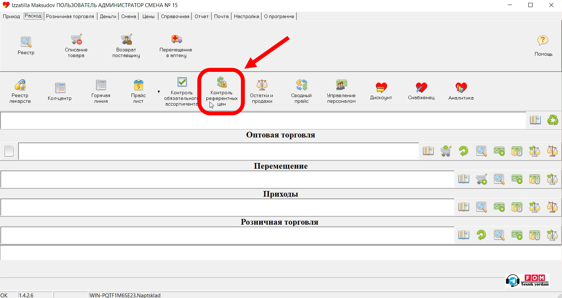Click the coins clock icon in Розничная торговля
Viewport: 562px width, 298px height.
click(535, 235)
